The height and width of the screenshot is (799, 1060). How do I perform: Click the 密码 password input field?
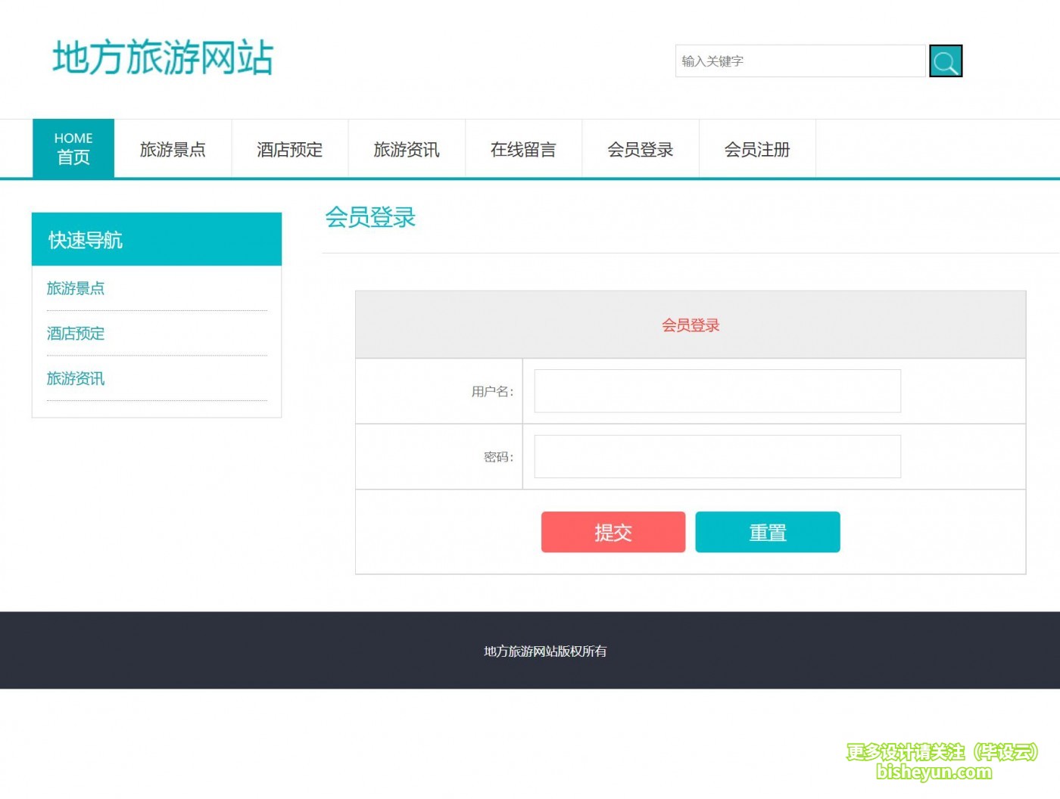[x=716, y=456]
